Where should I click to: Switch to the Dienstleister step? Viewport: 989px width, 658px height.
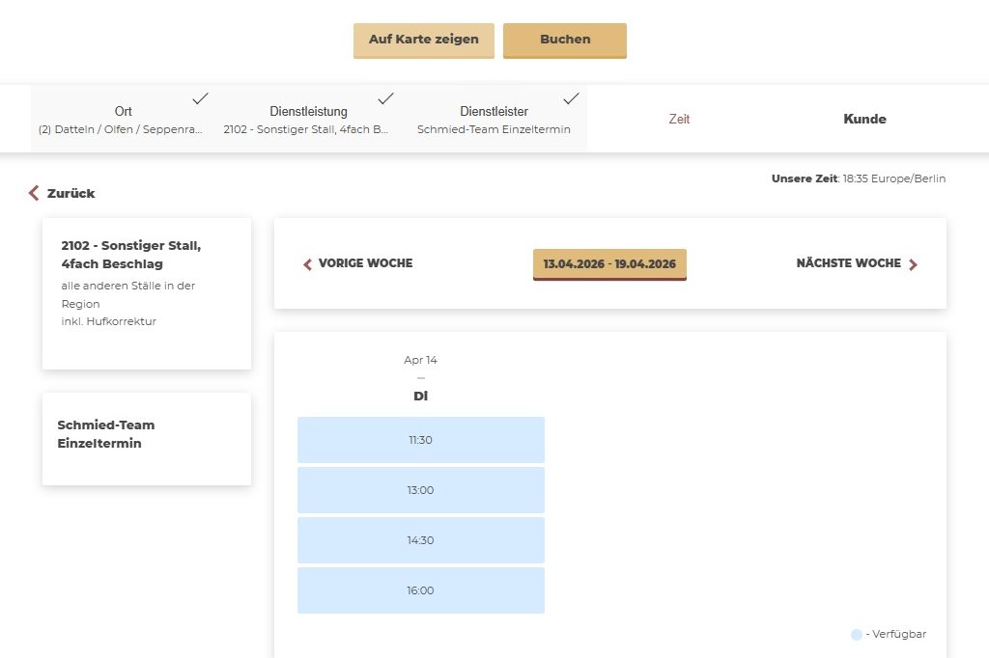tap(494, 120)
